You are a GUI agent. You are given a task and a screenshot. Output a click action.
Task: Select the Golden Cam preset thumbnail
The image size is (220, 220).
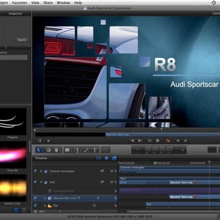(x=13, y=188)
